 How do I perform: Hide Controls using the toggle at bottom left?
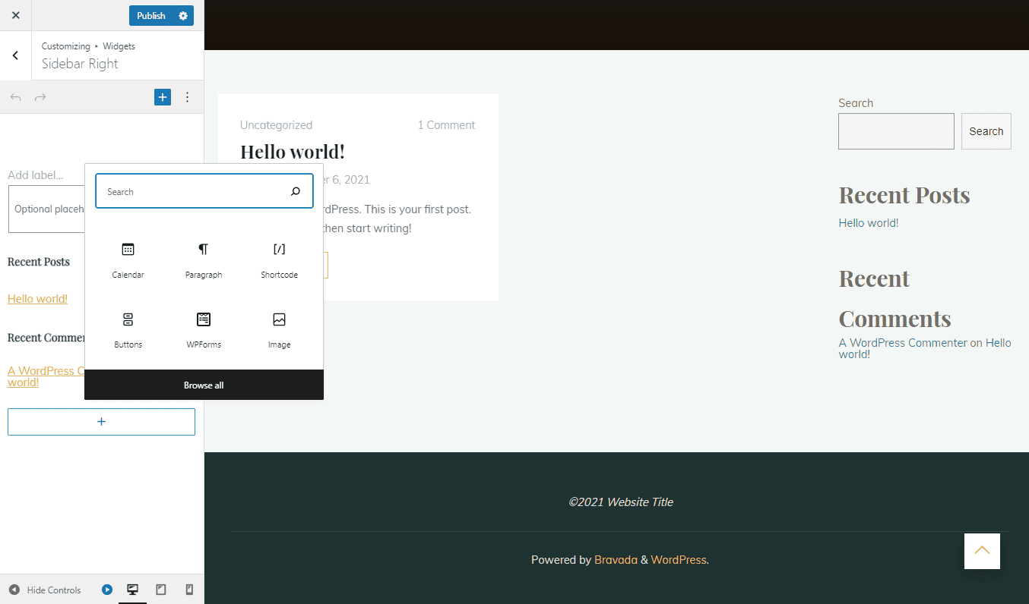point(44,590)
